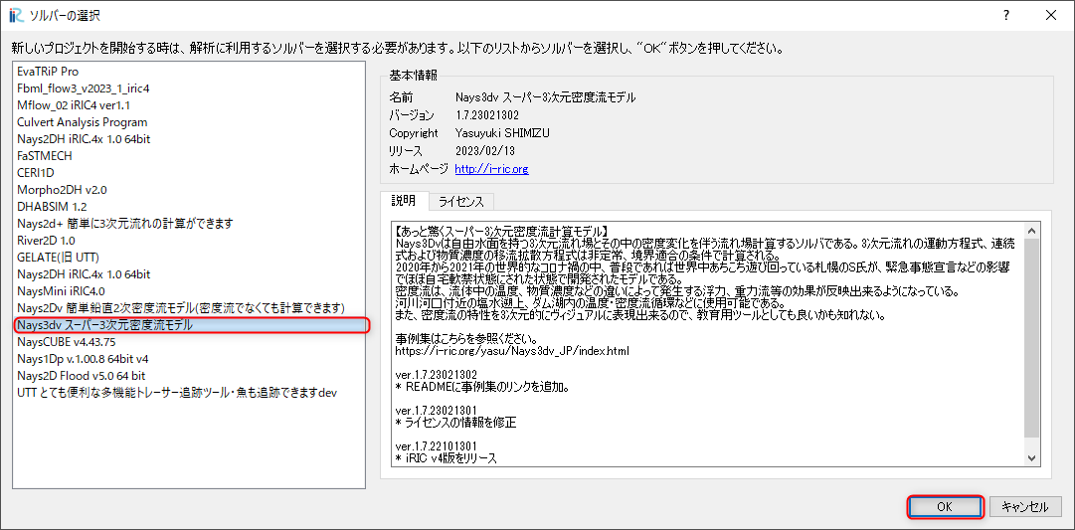Image resolution: width=1075 pixels, height=530 pixels.
Task: Click the description scrollbar up arrow
Action: point(1032,231)
